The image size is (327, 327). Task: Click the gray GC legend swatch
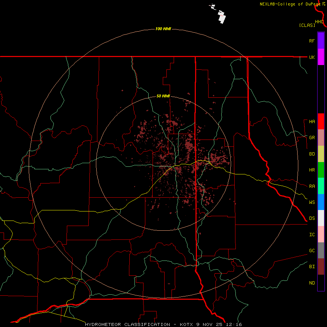321,250
